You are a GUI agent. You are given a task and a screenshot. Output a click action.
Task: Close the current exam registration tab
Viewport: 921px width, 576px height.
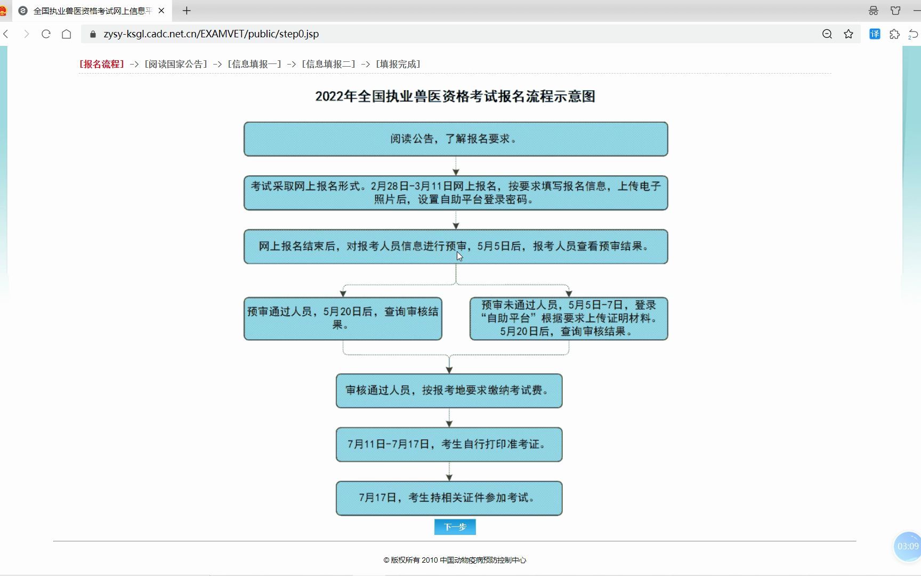(x=161, y=11)
